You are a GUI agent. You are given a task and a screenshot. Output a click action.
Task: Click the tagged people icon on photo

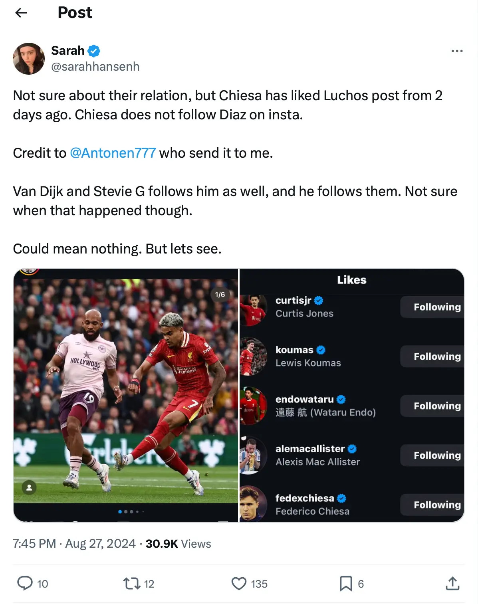[29, 487]
